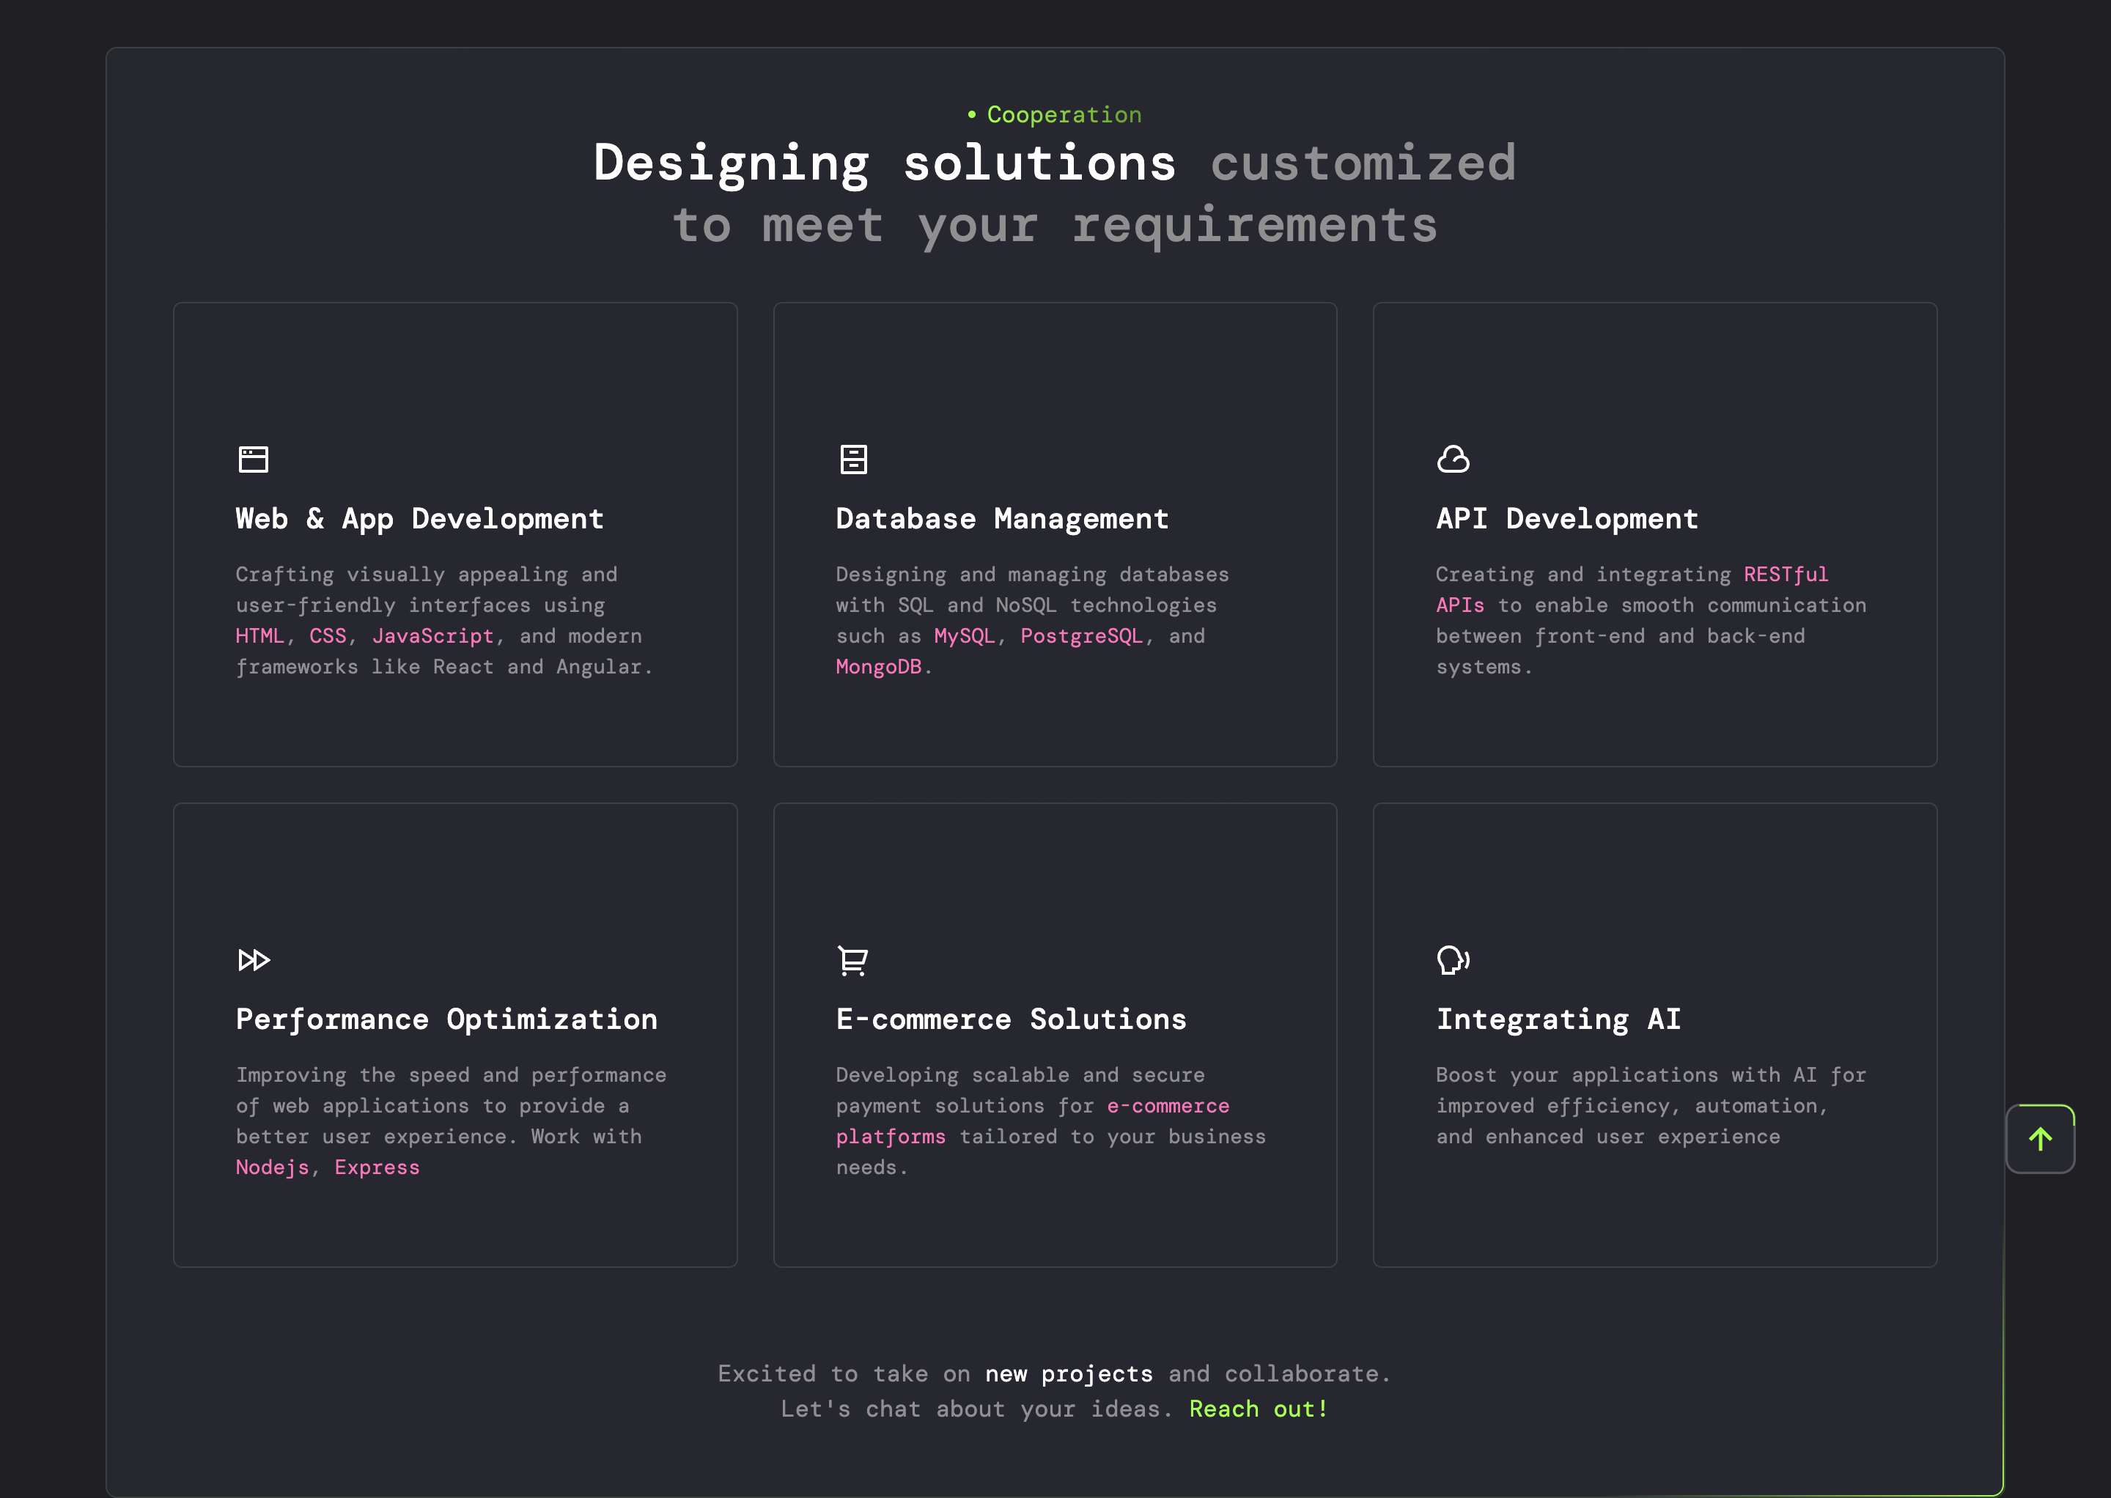Click the 'Performance Optimization' heading
Screen dimensions: 2111x1498
446,1019
